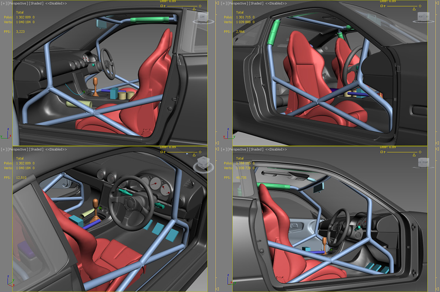Click the Verts count 1 039 888
This screenshot has height=292, width=440.
click(244, 22)
